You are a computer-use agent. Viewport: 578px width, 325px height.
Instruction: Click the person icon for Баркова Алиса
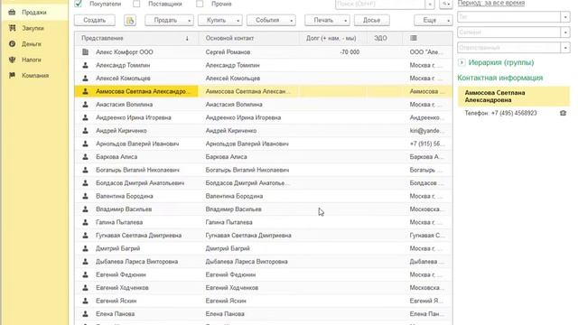[x=86, y=157]
